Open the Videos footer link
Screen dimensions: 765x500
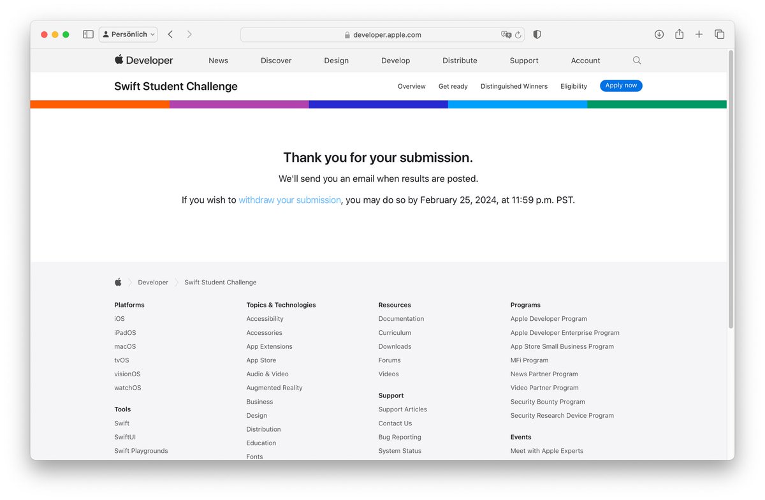point(389,374)
